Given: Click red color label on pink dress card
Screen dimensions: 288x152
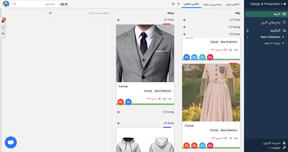Looking at the screenshot, I should tap(233, 64).
